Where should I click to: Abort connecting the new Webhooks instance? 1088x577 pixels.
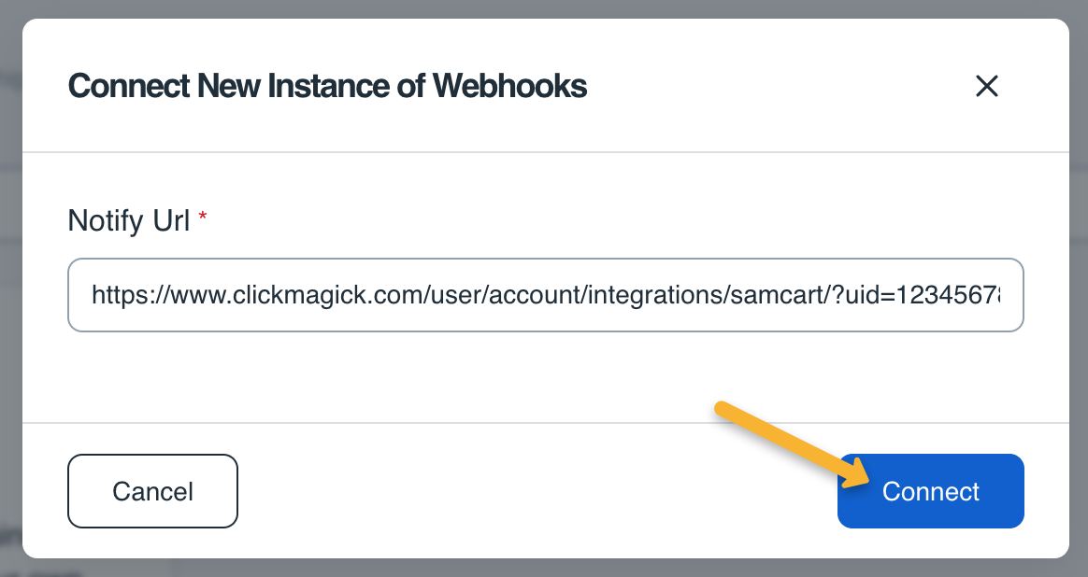pos(152,491)
